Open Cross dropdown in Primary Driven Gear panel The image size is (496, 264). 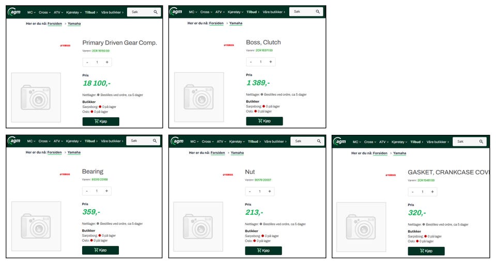(44, 12)
